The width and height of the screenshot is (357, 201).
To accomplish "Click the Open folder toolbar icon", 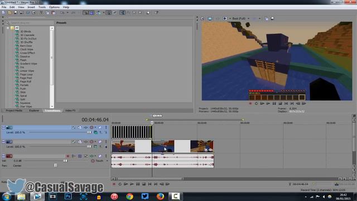I will pos(9,12).
